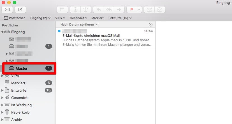The width and height of the screenshot is (232, 124).
Task: Open the Papierkorb folder
Action: coord(20,112)
